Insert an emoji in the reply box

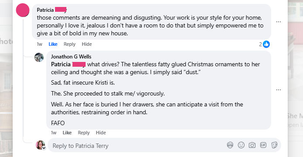point(241,145)
